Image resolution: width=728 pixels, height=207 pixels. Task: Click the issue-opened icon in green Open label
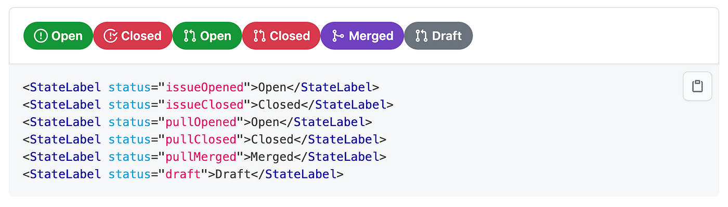click(41, 36)
